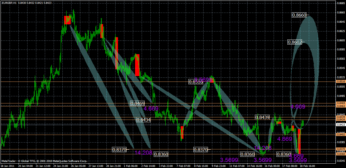Select the middle 0.8370 text annotation
The image size is (346, 168).
(201, 149)
